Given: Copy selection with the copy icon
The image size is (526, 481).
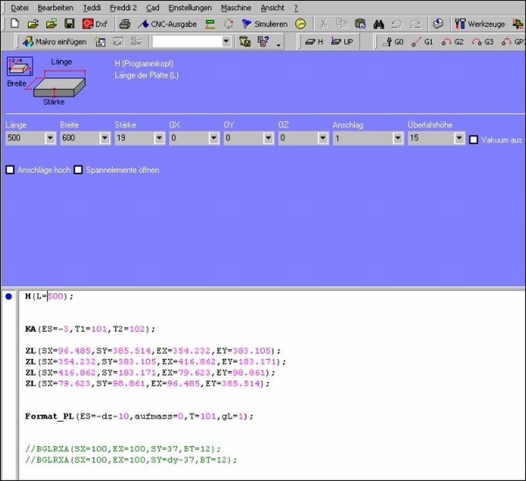Looking at the screenshot, I should tap(342, 24).
